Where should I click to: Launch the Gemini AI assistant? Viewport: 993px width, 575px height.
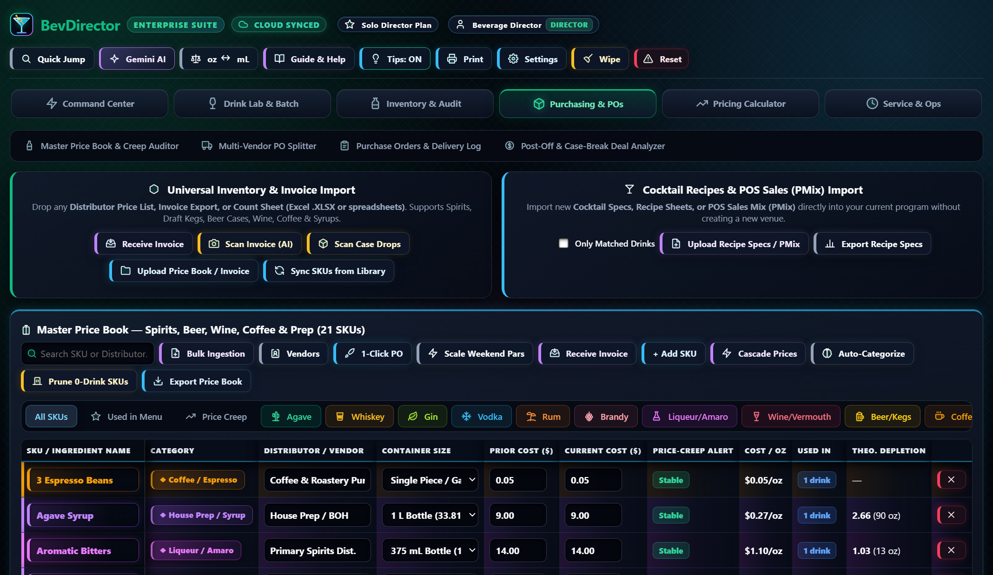coord(137,59)
